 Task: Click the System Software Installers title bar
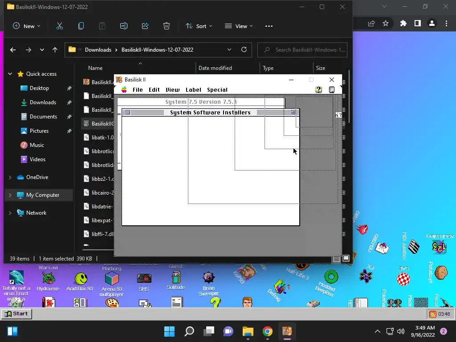coord(211,113)
